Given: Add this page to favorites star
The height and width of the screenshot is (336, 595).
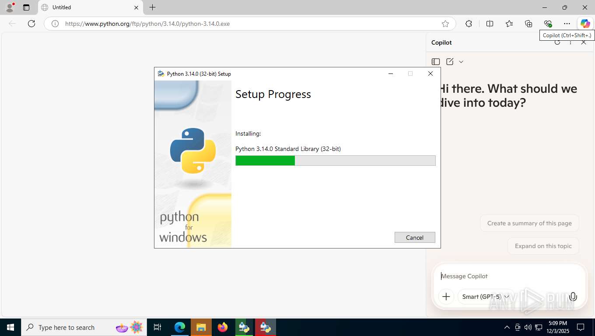Looking at the screenshot, I should click(445, 24).
